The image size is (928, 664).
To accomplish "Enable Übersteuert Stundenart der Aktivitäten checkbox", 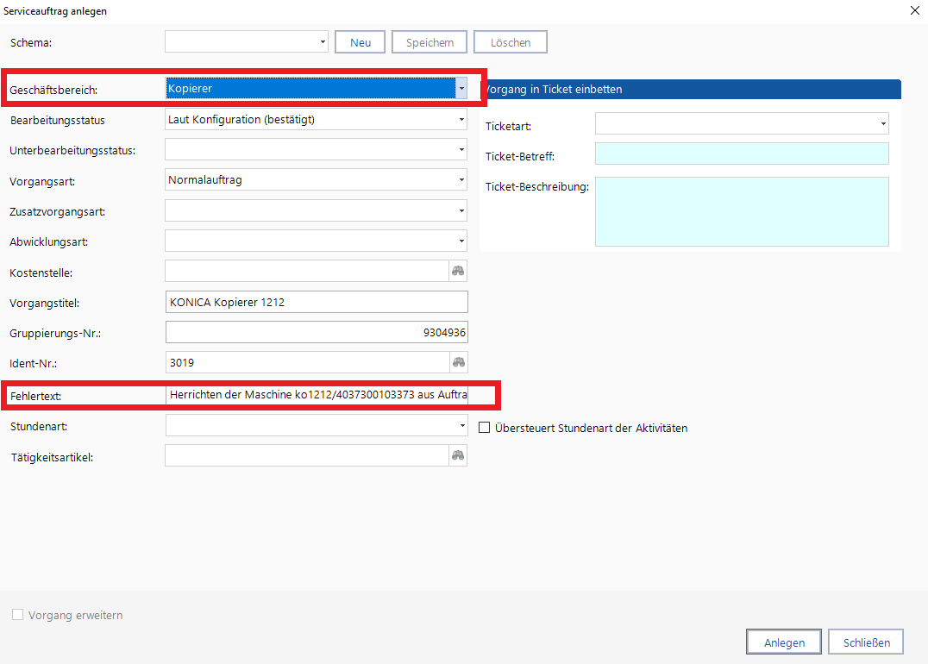I will [x=485, y=428].
